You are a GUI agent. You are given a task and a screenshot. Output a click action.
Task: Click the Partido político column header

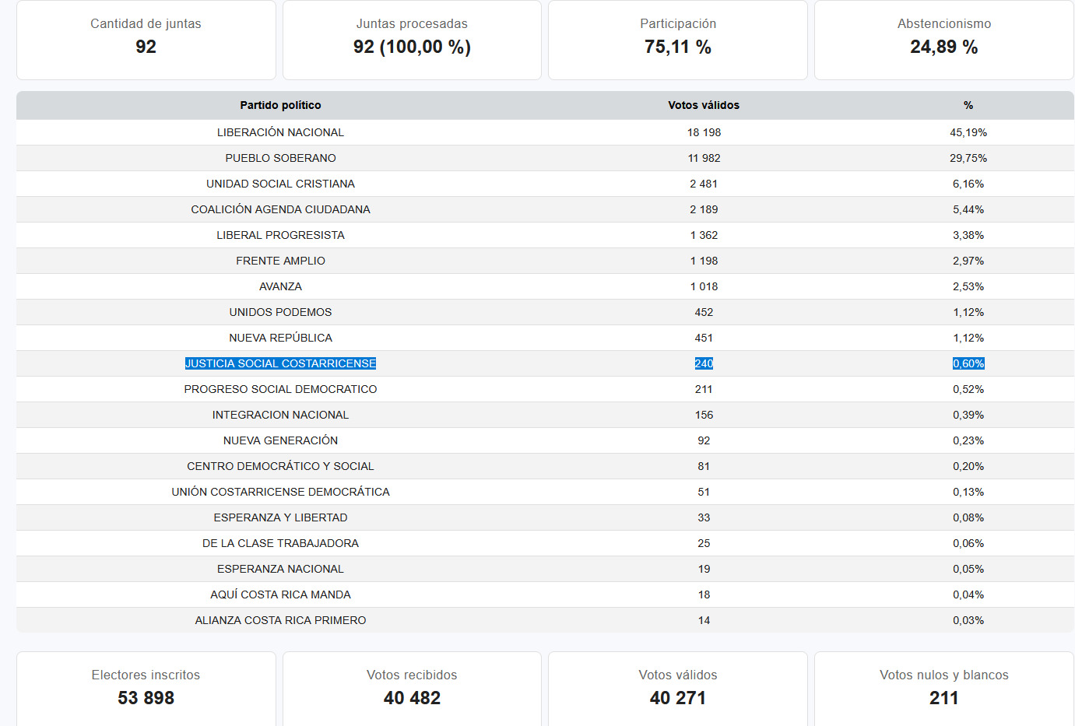click(x=280, y=105)
